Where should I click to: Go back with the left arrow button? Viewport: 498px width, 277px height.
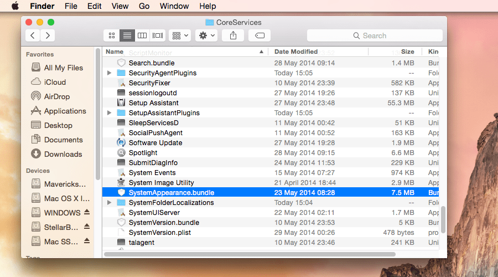click(33, 35)
